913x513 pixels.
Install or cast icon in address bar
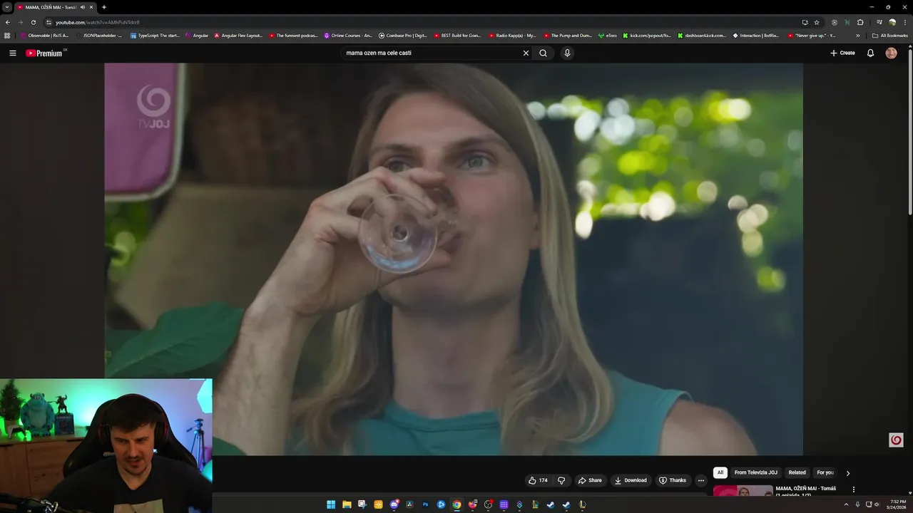(x=805, y=22)
